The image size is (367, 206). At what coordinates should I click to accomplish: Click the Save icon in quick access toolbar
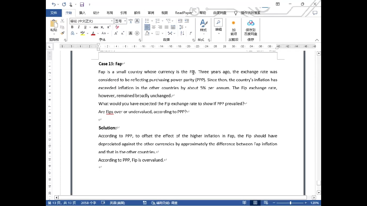pos(82,4)
